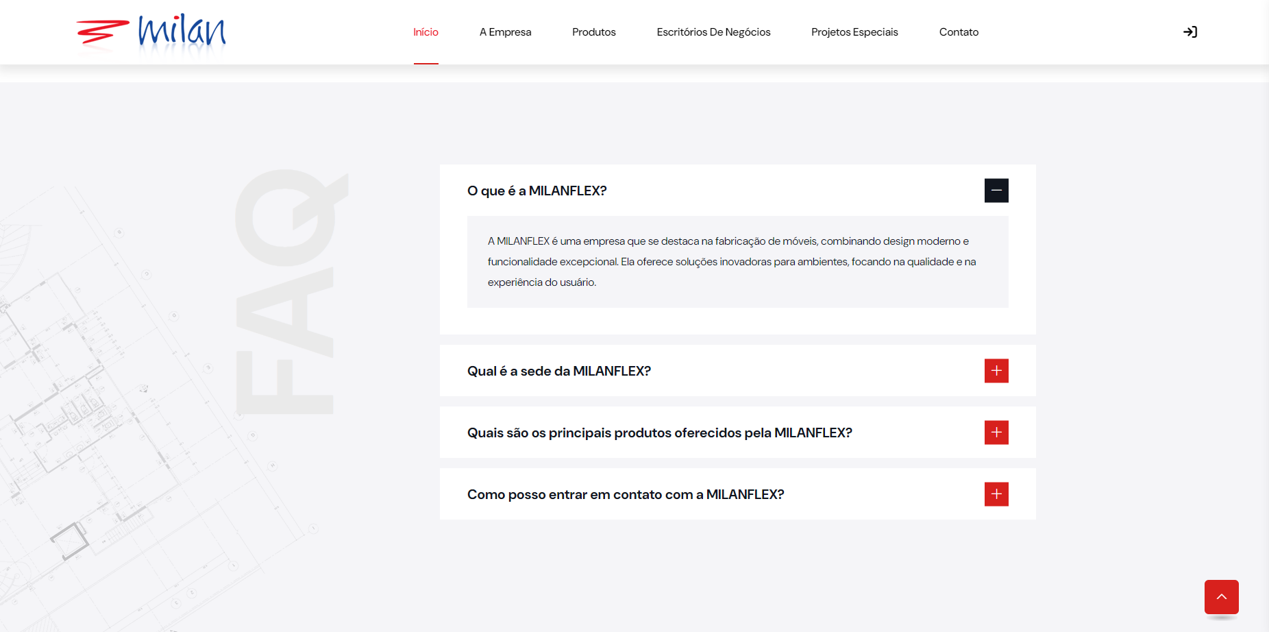This screenshot has width=1269, height=632.
Task: Click 'Quais são os principais produtos oferecidos' question
Action: (660, 433)
